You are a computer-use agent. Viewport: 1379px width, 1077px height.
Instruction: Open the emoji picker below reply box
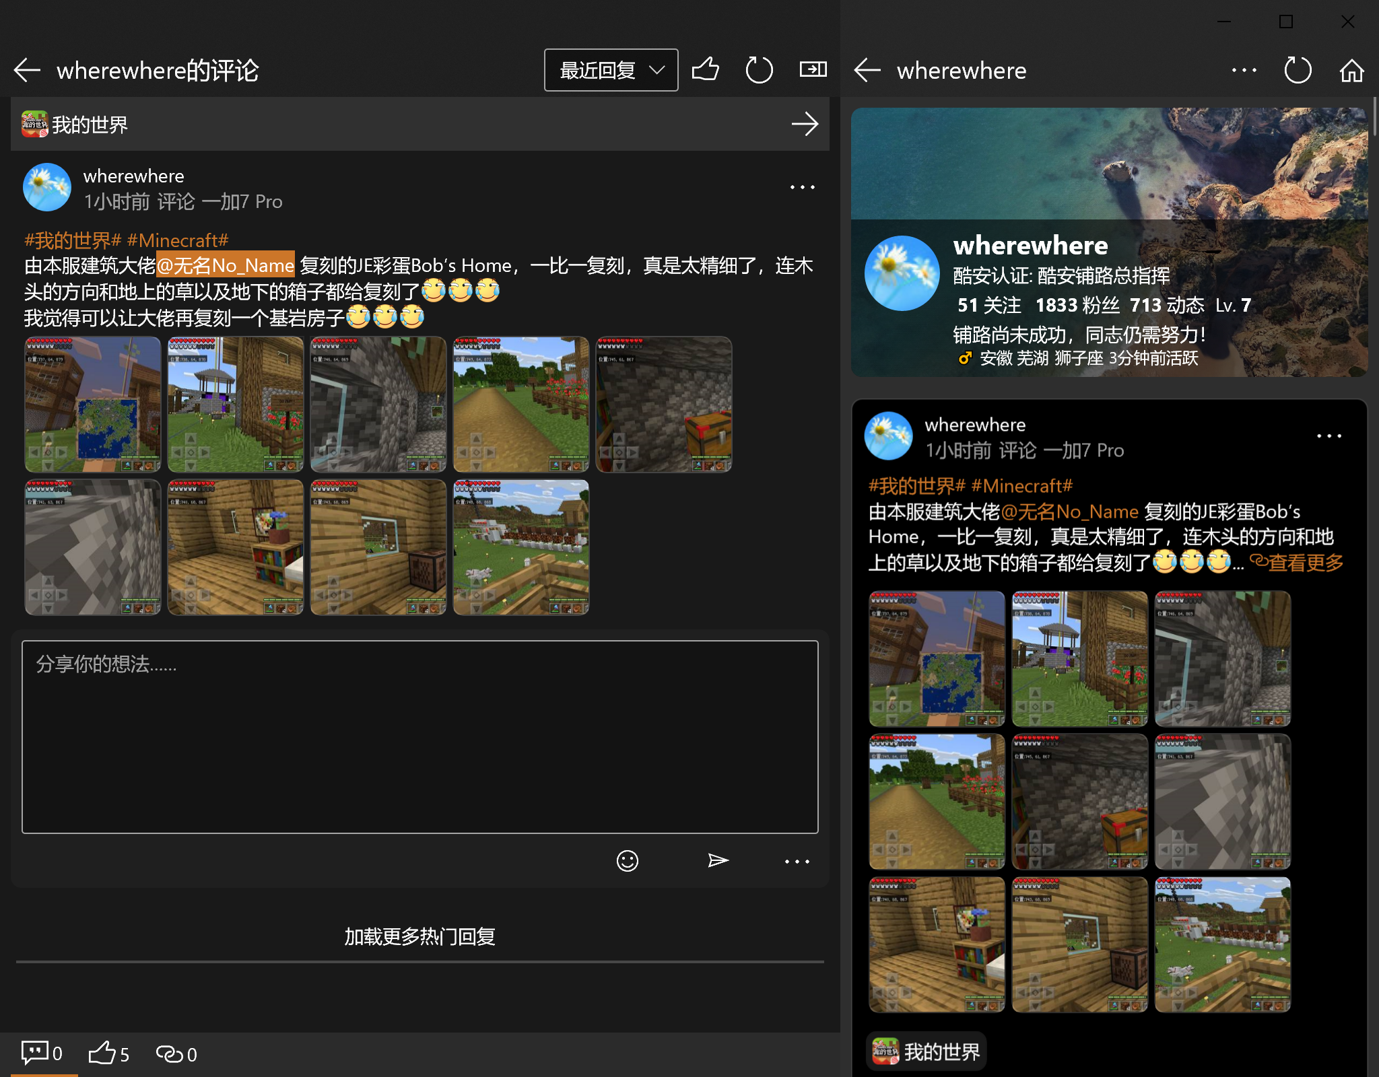(627, 861)
